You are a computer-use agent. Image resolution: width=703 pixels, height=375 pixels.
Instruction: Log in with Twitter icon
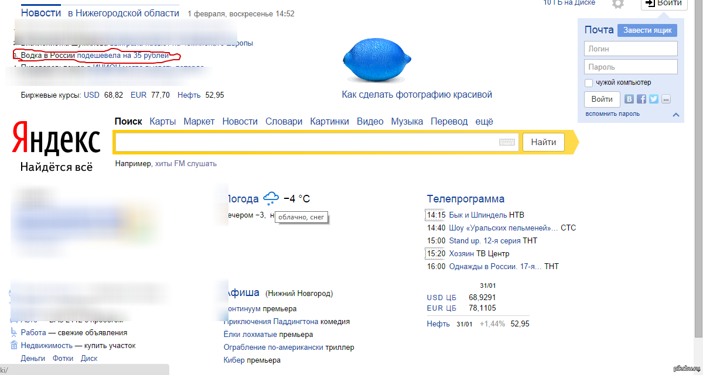pyautogui.click(x=654, y=99)
